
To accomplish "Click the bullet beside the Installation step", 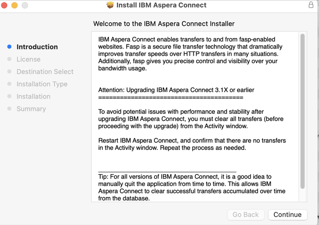I will (x=10, y=96).
